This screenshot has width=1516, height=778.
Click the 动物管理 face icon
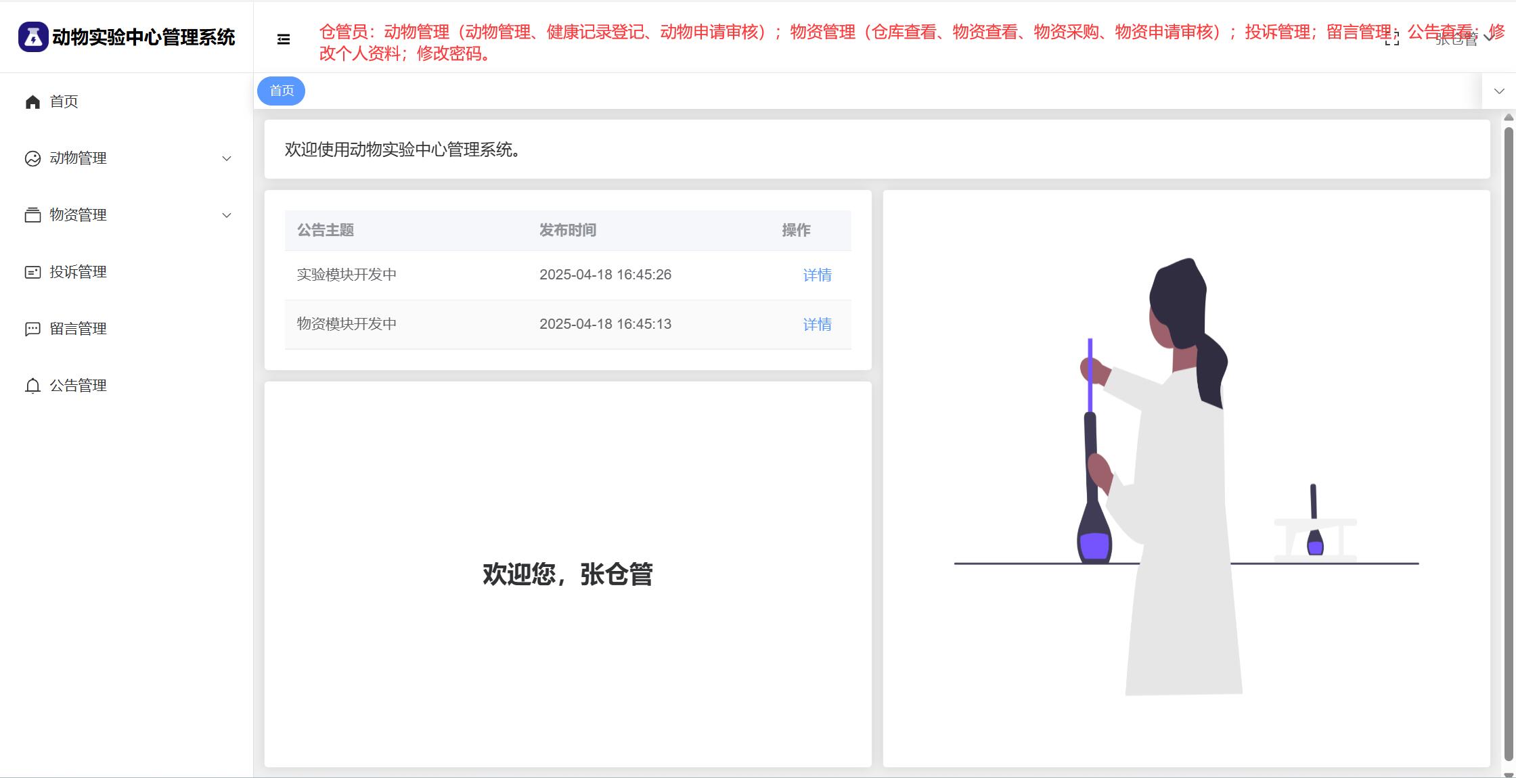point(32,158)
